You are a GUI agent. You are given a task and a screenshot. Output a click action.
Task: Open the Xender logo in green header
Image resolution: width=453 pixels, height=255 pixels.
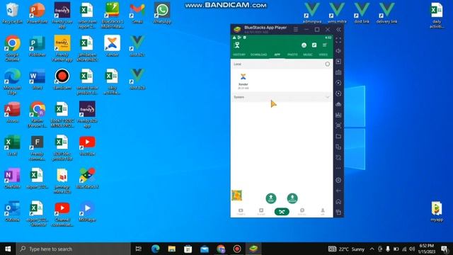click(237, 45)
